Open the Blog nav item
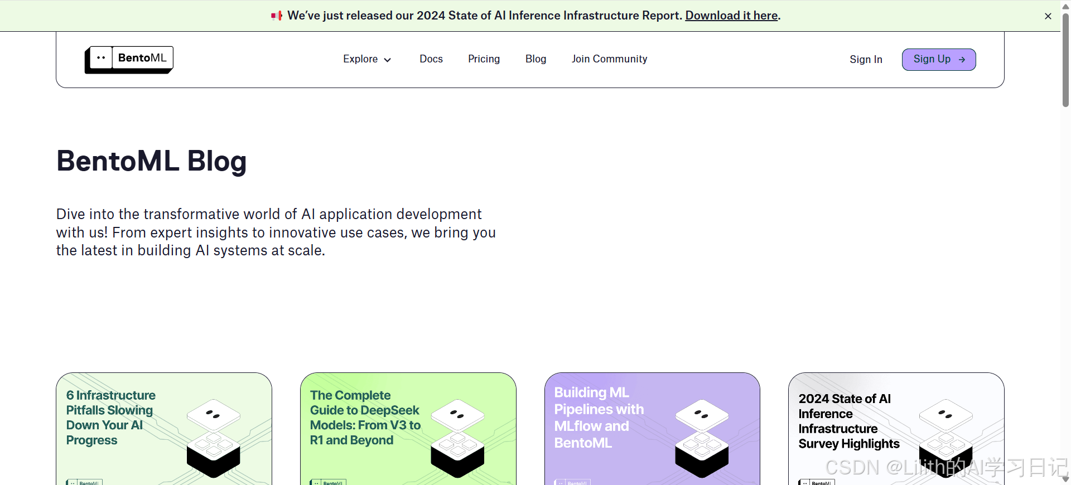Image resolution: width=1071 pixels, height=485 pixels. [x=535, y=59]
